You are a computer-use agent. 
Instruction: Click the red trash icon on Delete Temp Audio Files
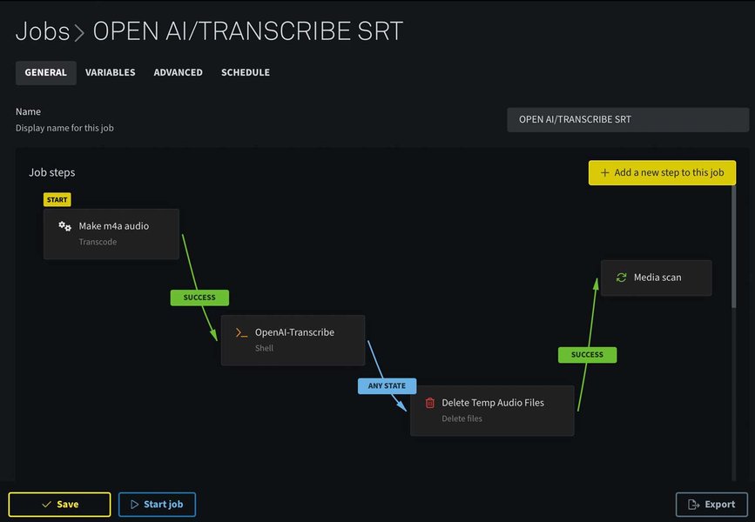coord(430,403)
